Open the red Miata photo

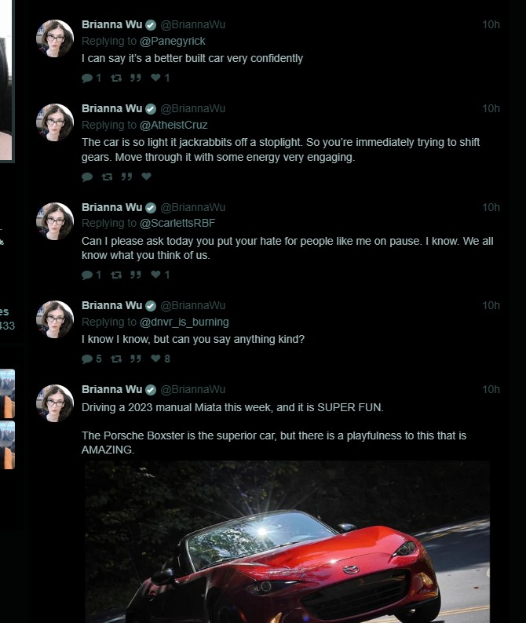pyautogui.click(x=287, y=541)
